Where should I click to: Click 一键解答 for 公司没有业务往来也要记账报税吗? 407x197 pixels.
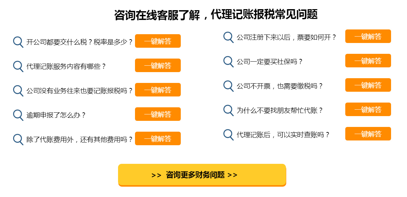(x=158, y=90)
